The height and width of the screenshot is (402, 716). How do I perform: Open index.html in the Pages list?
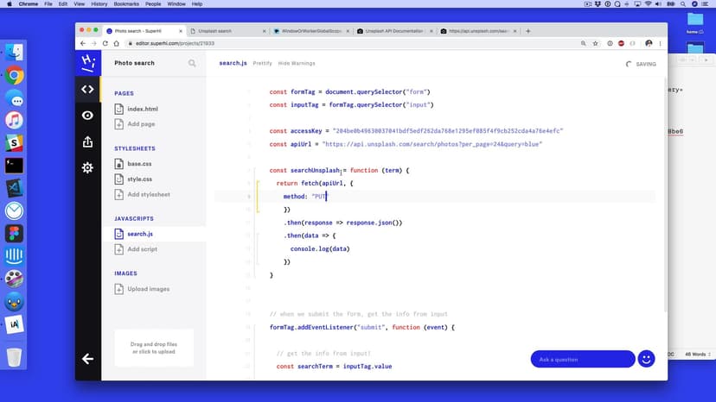[x=142, y=110]
